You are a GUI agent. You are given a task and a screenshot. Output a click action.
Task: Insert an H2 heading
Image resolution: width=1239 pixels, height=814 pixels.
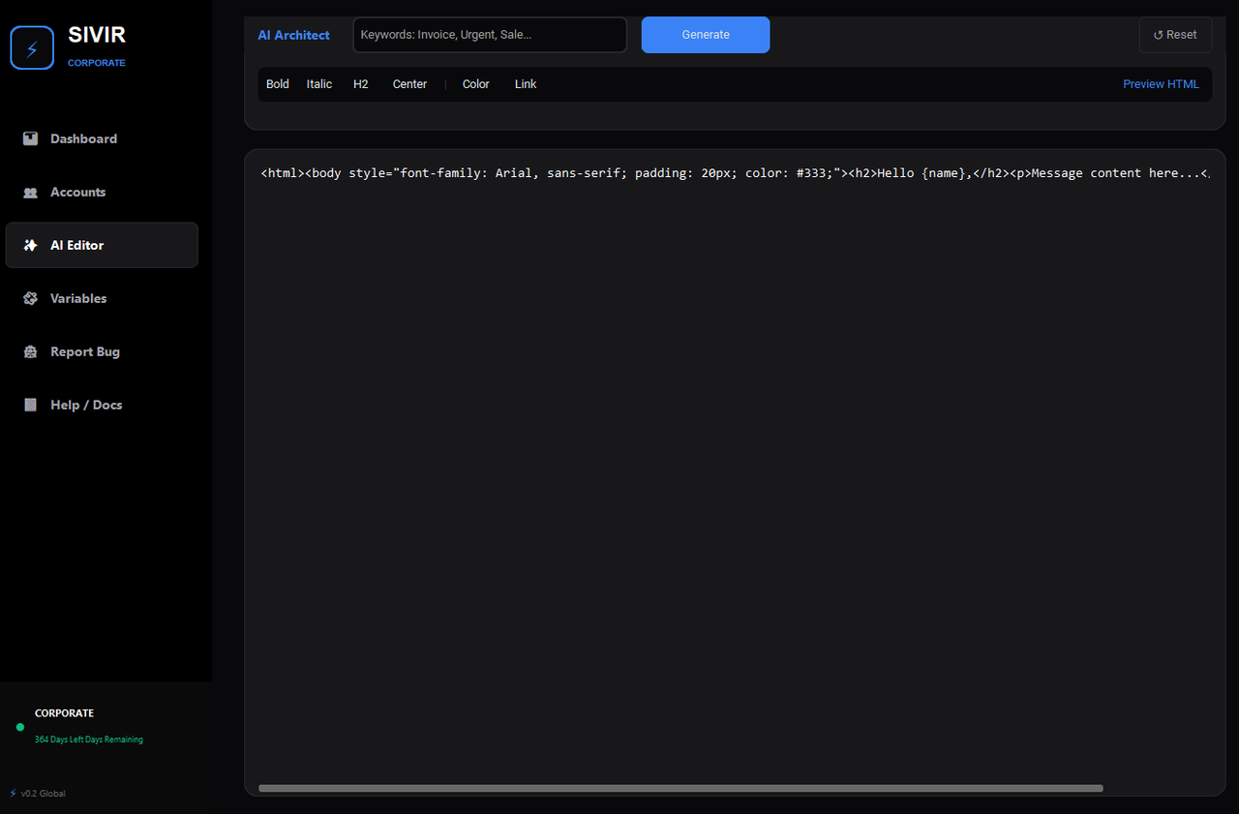tap(361, 84)
